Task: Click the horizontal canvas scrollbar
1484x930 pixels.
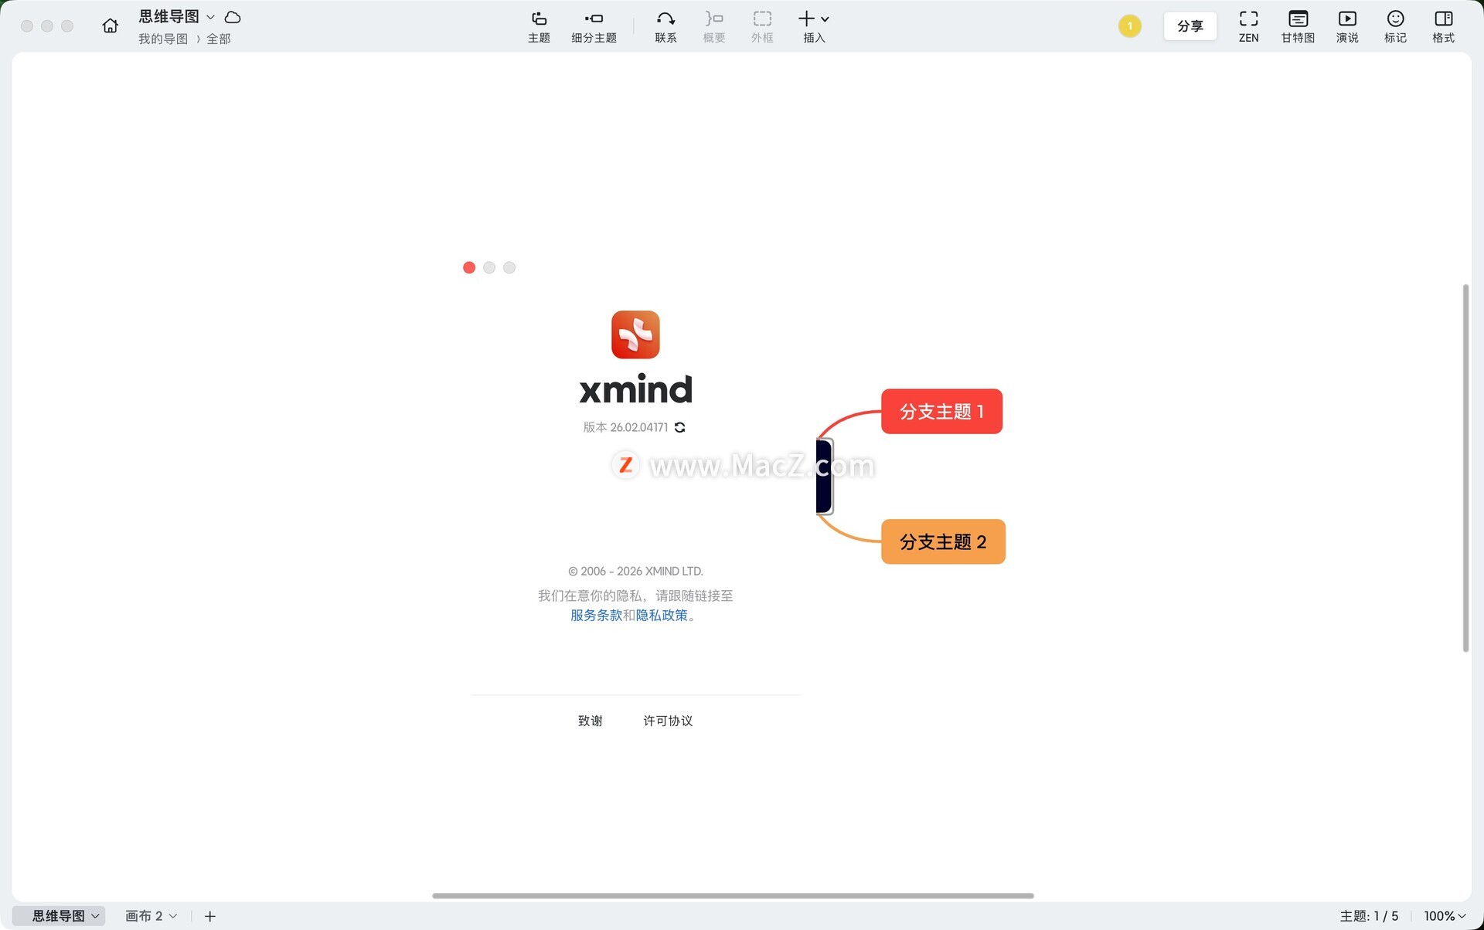Action: (733, 896)
